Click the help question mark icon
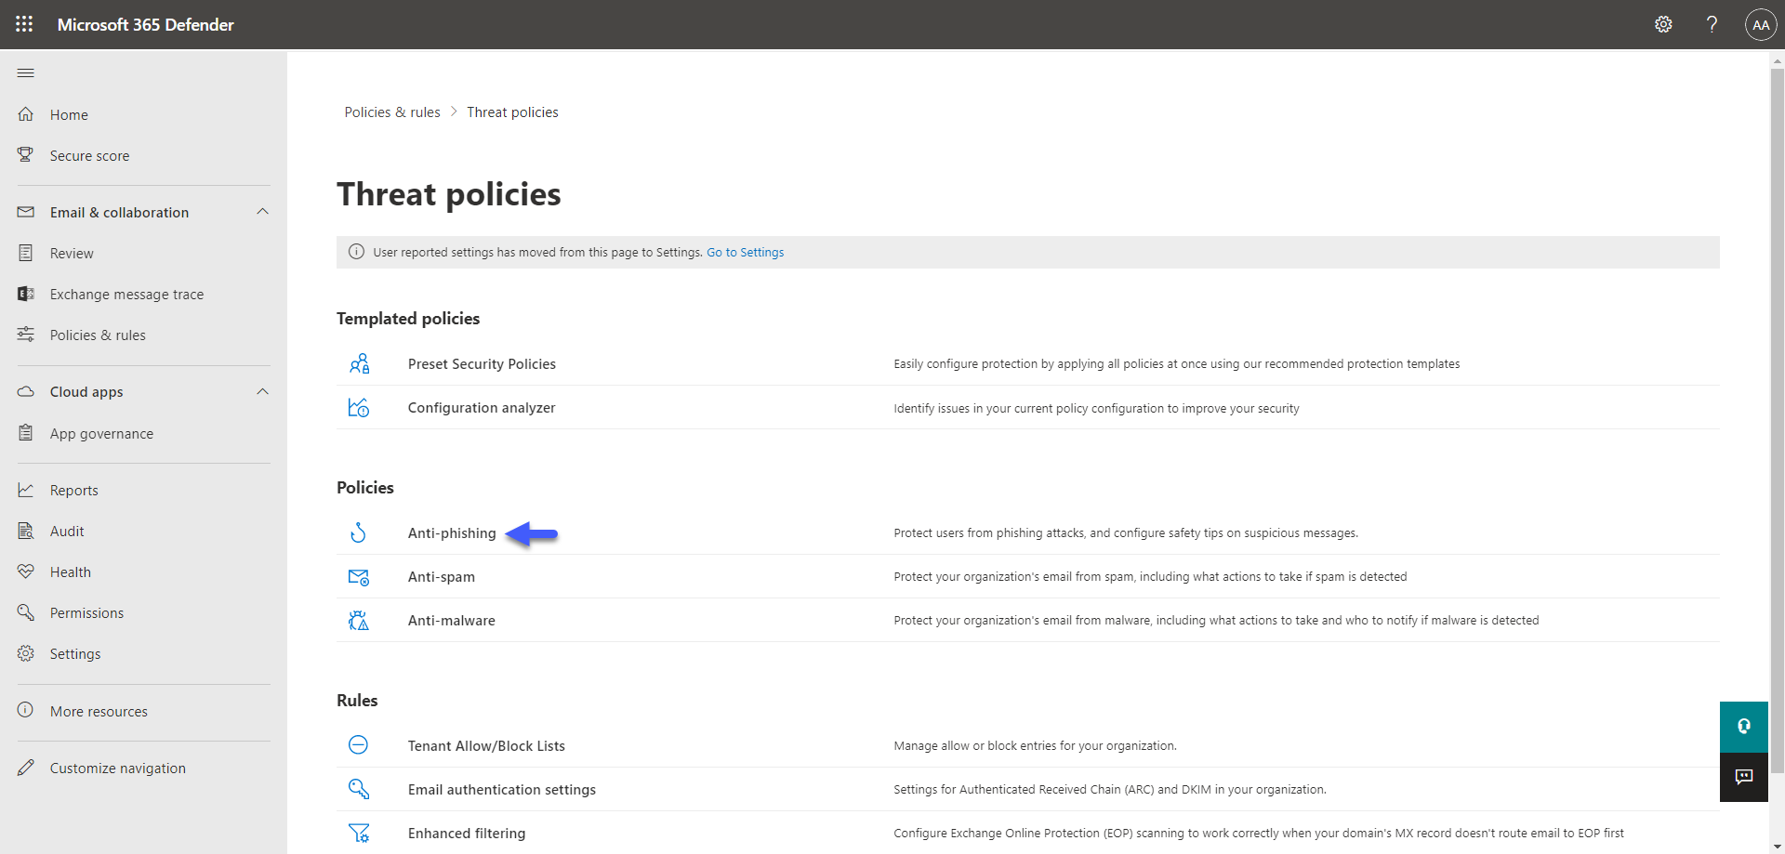 pos(1712,25)
